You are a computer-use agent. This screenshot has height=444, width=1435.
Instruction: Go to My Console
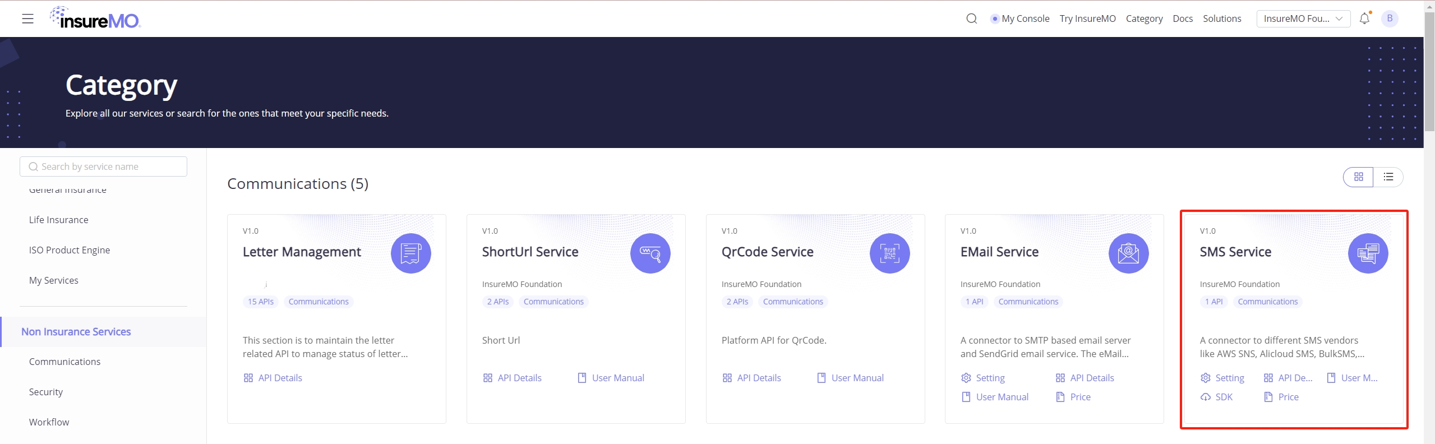coord(1020,18)
